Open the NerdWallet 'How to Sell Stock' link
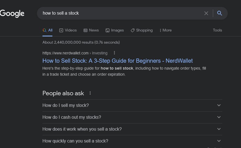This screenshot has height=148, width=241. (117, 61)
